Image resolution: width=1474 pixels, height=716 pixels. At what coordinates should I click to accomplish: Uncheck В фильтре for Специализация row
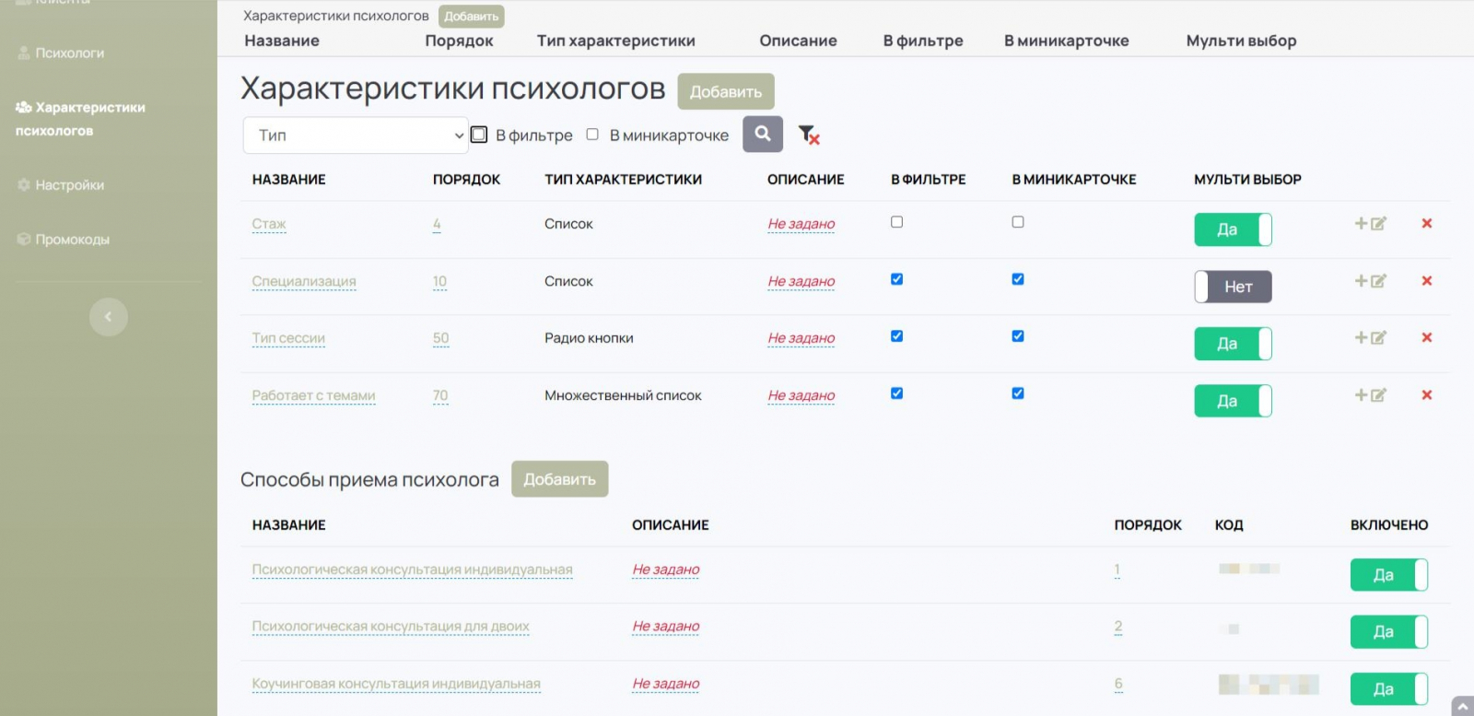[897, 279]
